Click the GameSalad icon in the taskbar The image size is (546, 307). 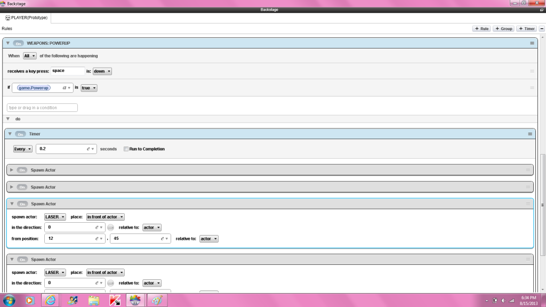135,300
